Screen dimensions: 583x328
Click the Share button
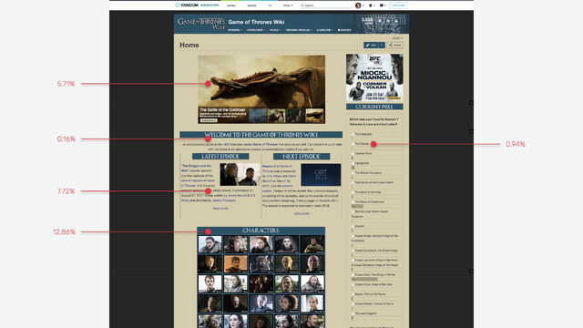394,45
